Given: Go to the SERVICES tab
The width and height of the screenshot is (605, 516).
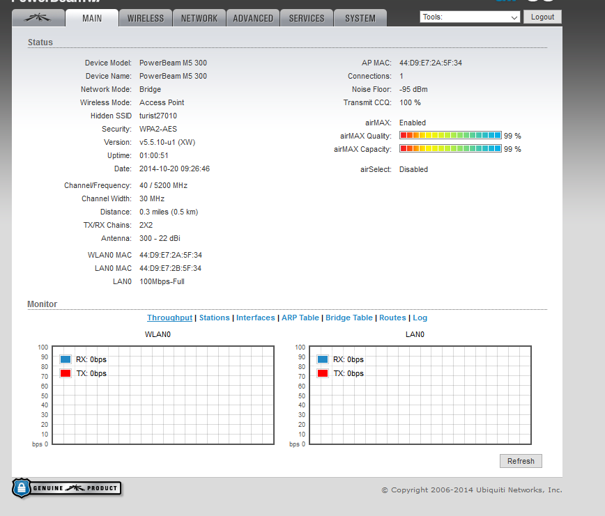Looking at the screenshot, I should [307, 18].
